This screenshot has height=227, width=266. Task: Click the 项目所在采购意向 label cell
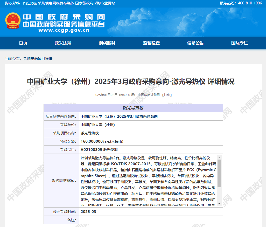[61, 116]
